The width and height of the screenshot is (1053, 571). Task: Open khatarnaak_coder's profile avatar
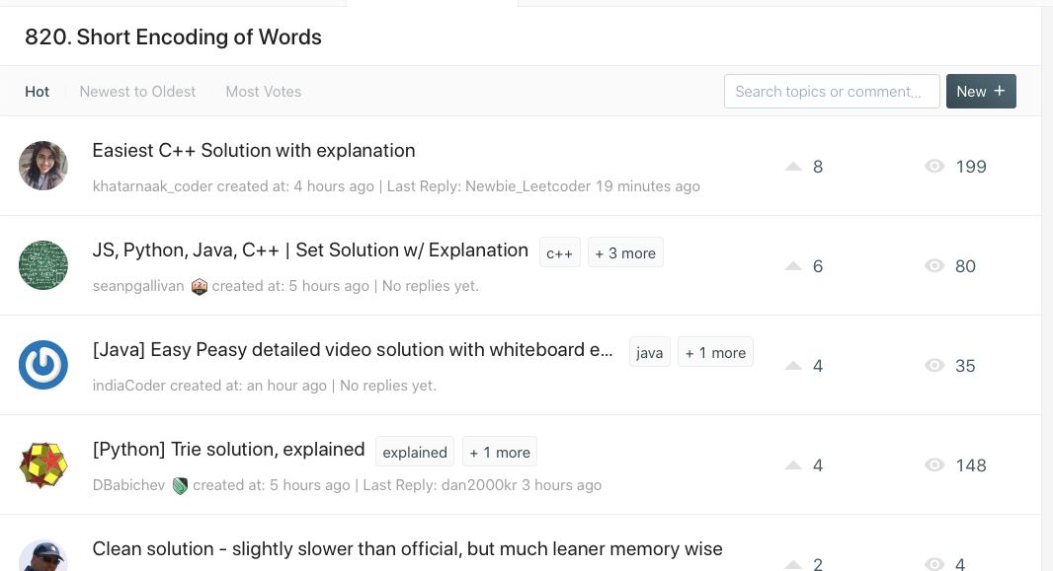tap(43, 166)
